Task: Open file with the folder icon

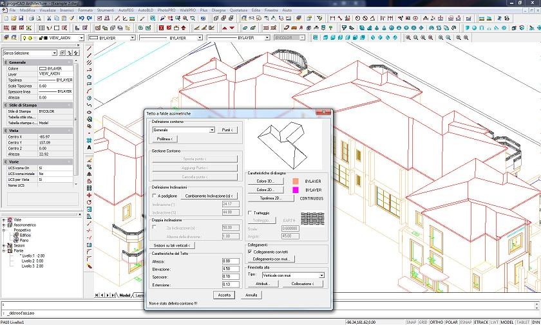Action: (13, 19)
